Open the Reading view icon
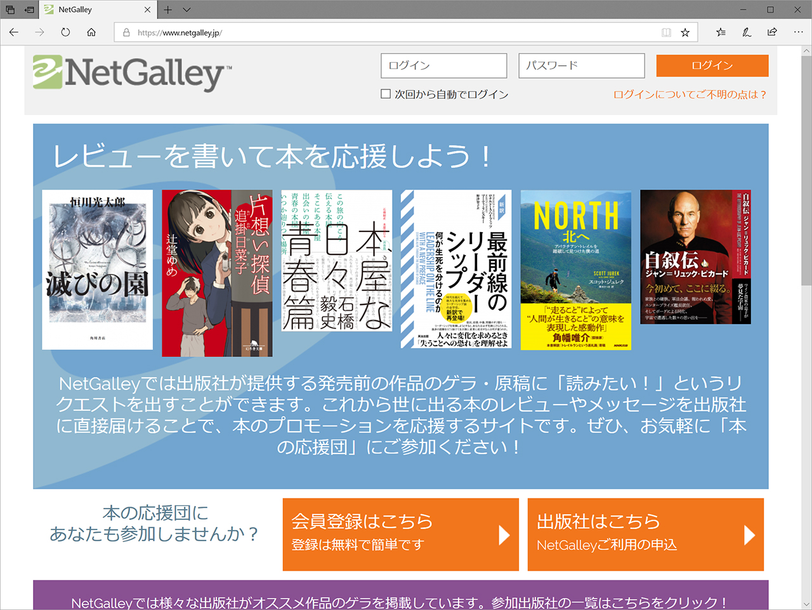Screen dimensions: 812x610 click(666, 32)
